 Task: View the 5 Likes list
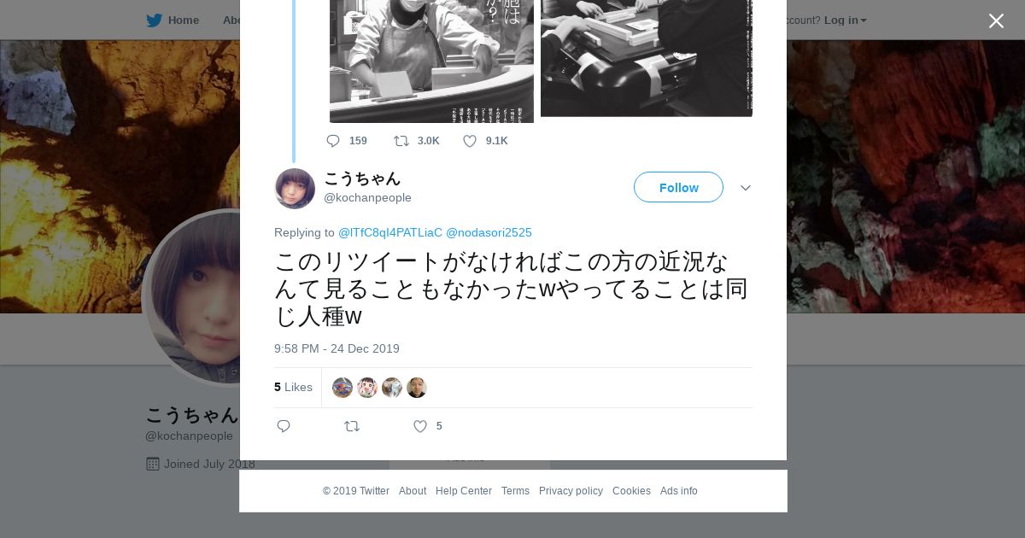coord(293,387)
